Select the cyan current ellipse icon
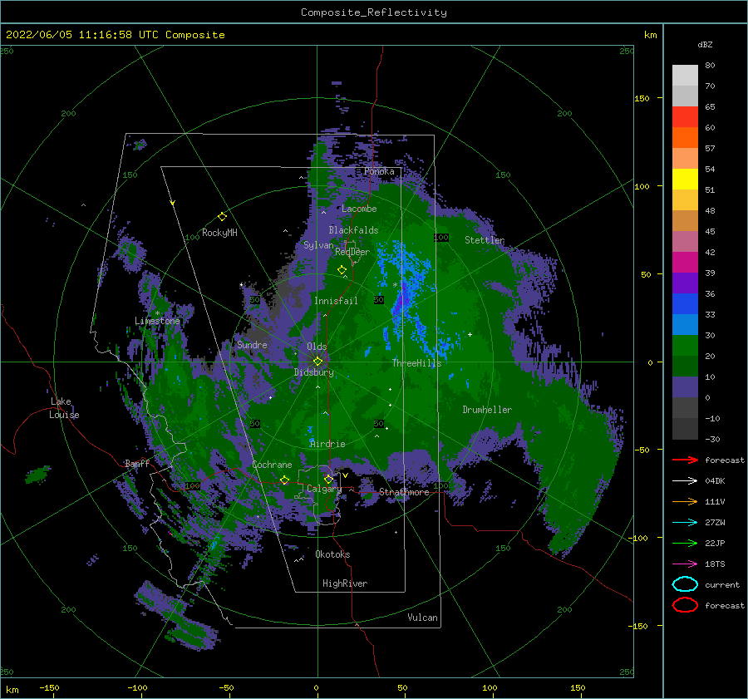 click(685, 584)
